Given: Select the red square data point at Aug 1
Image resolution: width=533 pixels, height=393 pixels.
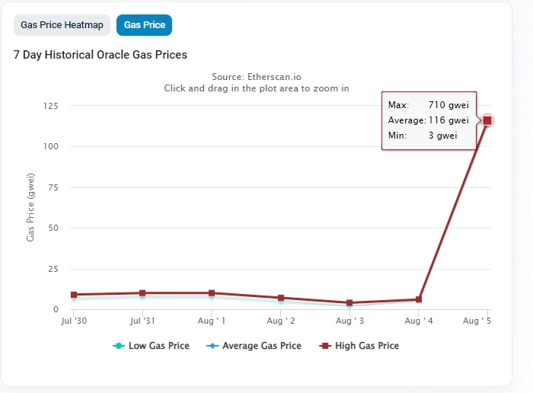Looking at the screenshot, I should click(x=212, y=293).
